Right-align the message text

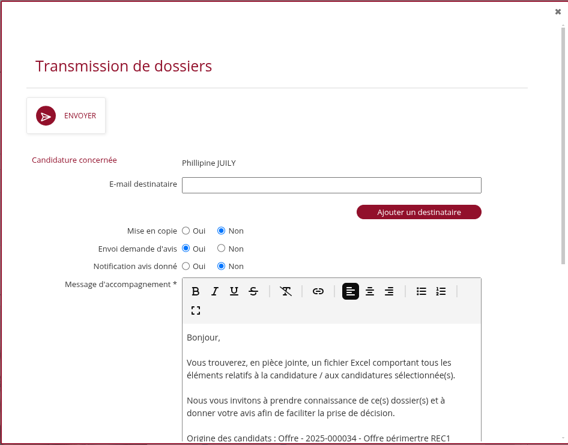point(389,291)
